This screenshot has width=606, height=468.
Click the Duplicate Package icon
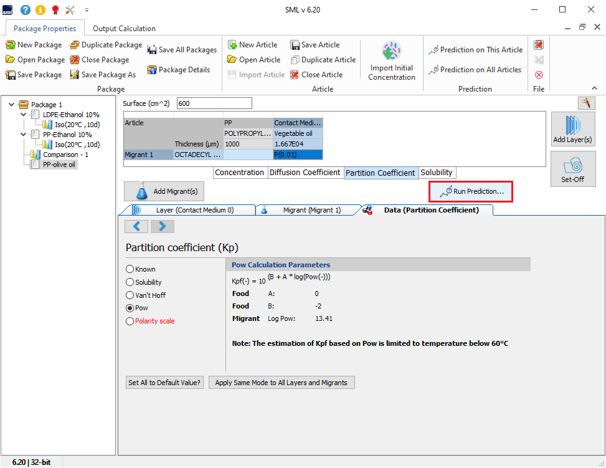click(x=75, y=45)
